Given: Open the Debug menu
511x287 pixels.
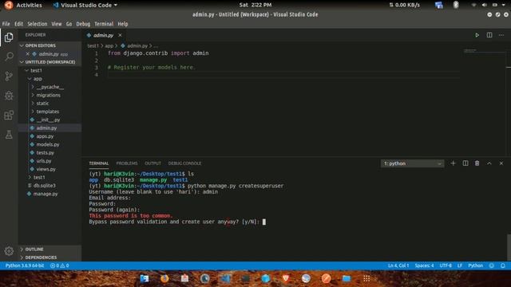Looking at the screenshot, I should tap(83, 24).
